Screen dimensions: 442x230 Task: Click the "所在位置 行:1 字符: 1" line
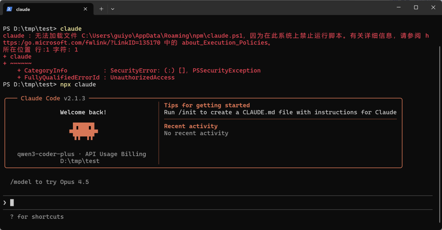pos(40,49)
